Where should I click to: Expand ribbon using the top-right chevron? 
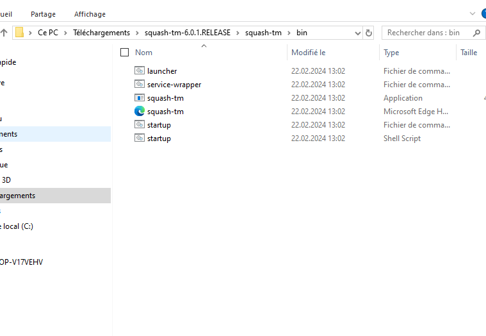pos(473,13)
